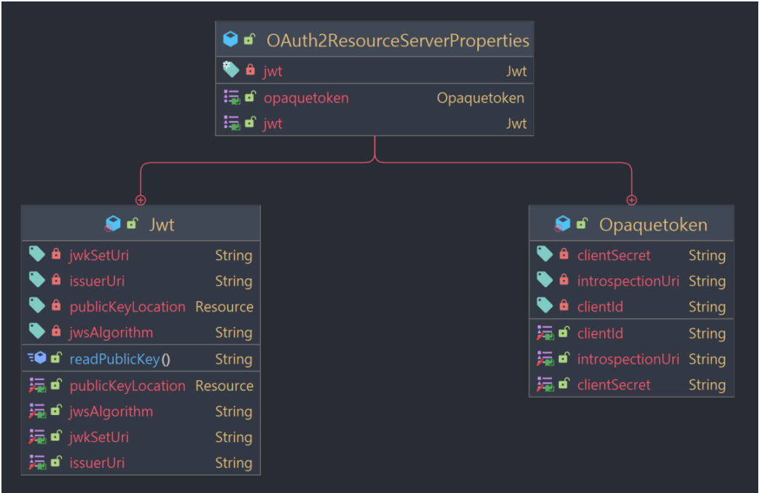
Task: Select the private clientId field name
Action: pyautogui.click(x=600, y=307)
